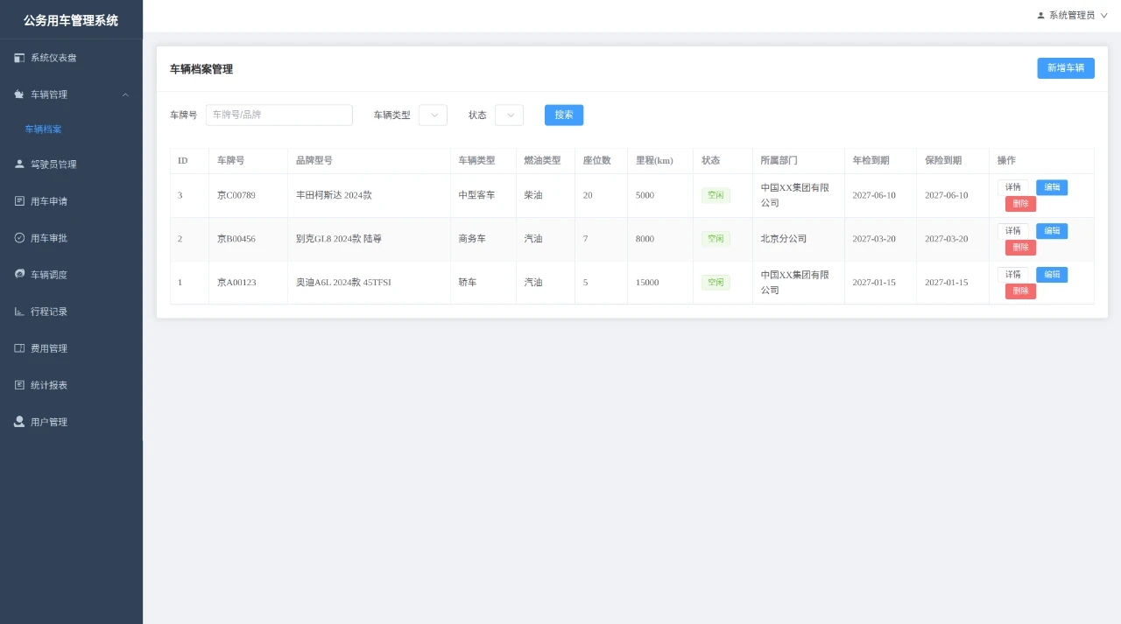The image size is (1121, 624).
Task: View 详情 for 京B00456
Action: (x=1013, y=231)
